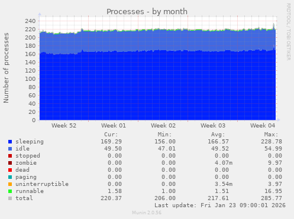Click the 'Week 03' axis label
The image size is (294, 219).
pos(213,126)
